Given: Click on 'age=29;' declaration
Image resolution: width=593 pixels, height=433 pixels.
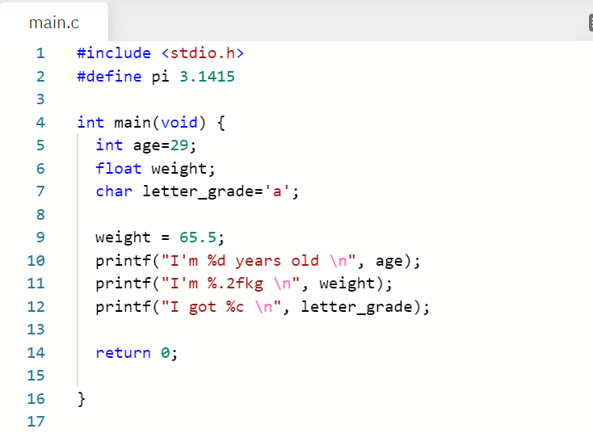Looking at the screenshot, I should click(165, 145).
